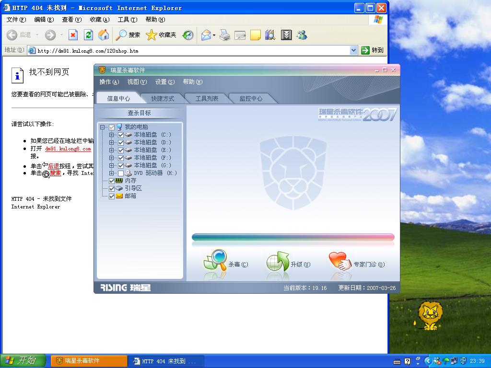Open the Favorites (收藏夹) star button
This screenshot has width=491, height=368.
tap(161, 34)
